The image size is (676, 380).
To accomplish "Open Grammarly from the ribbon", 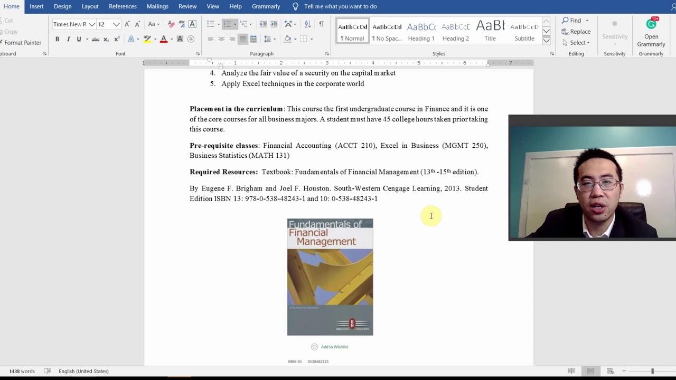I will click(x=651, y=33).
